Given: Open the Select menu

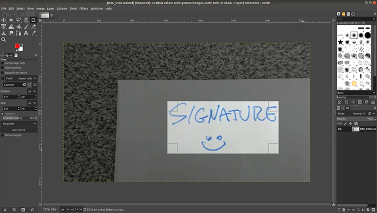Looking at the screenshot, I should (20, 9).
